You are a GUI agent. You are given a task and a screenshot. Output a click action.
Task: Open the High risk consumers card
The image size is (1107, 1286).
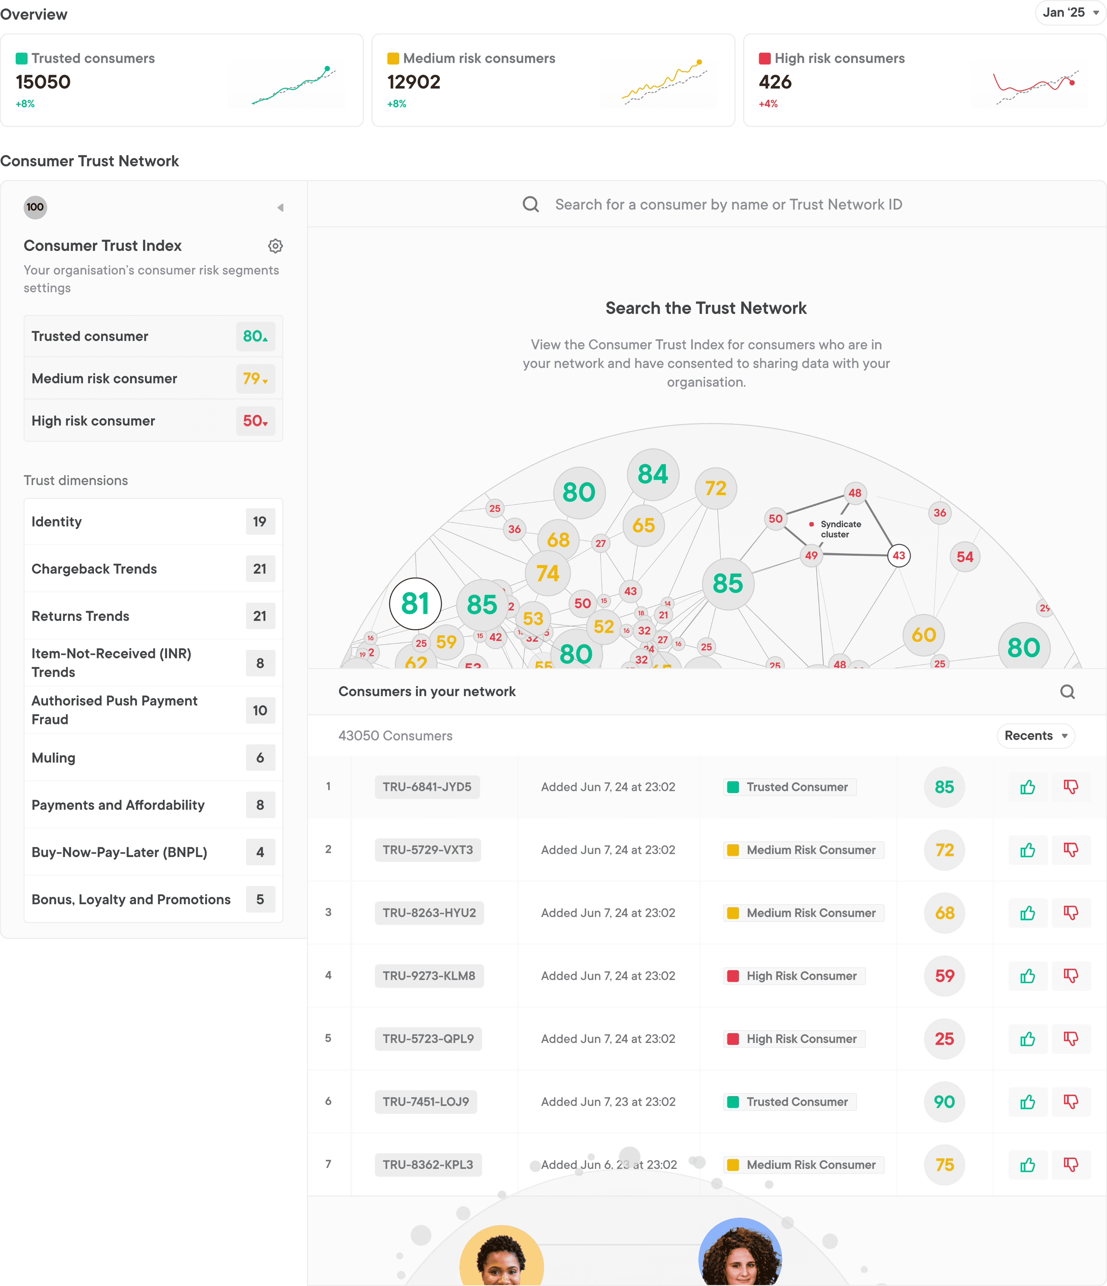tap(925, 81)
